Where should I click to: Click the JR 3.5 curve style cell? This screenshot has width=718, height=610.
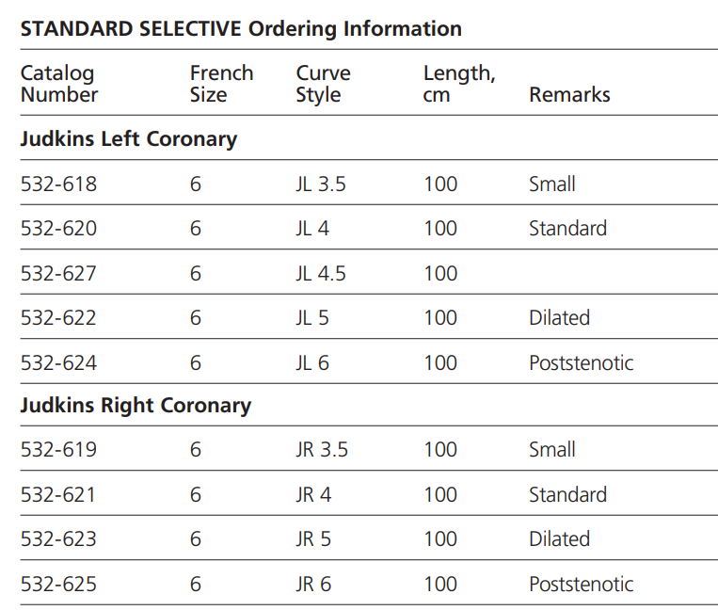click(322, 450)
